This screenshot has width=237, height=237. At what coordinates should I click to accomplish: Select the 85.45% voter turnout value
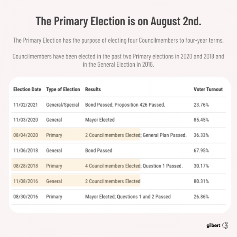coord(201,120)
